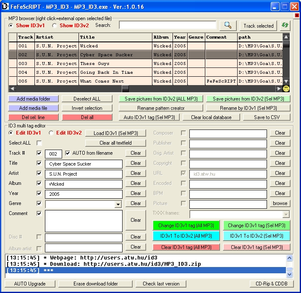The width and height of the screenshot is (301, 293).
Task: Click Clear ID3v1 tag (Sel MP3)
Action: tap(257, 247)
